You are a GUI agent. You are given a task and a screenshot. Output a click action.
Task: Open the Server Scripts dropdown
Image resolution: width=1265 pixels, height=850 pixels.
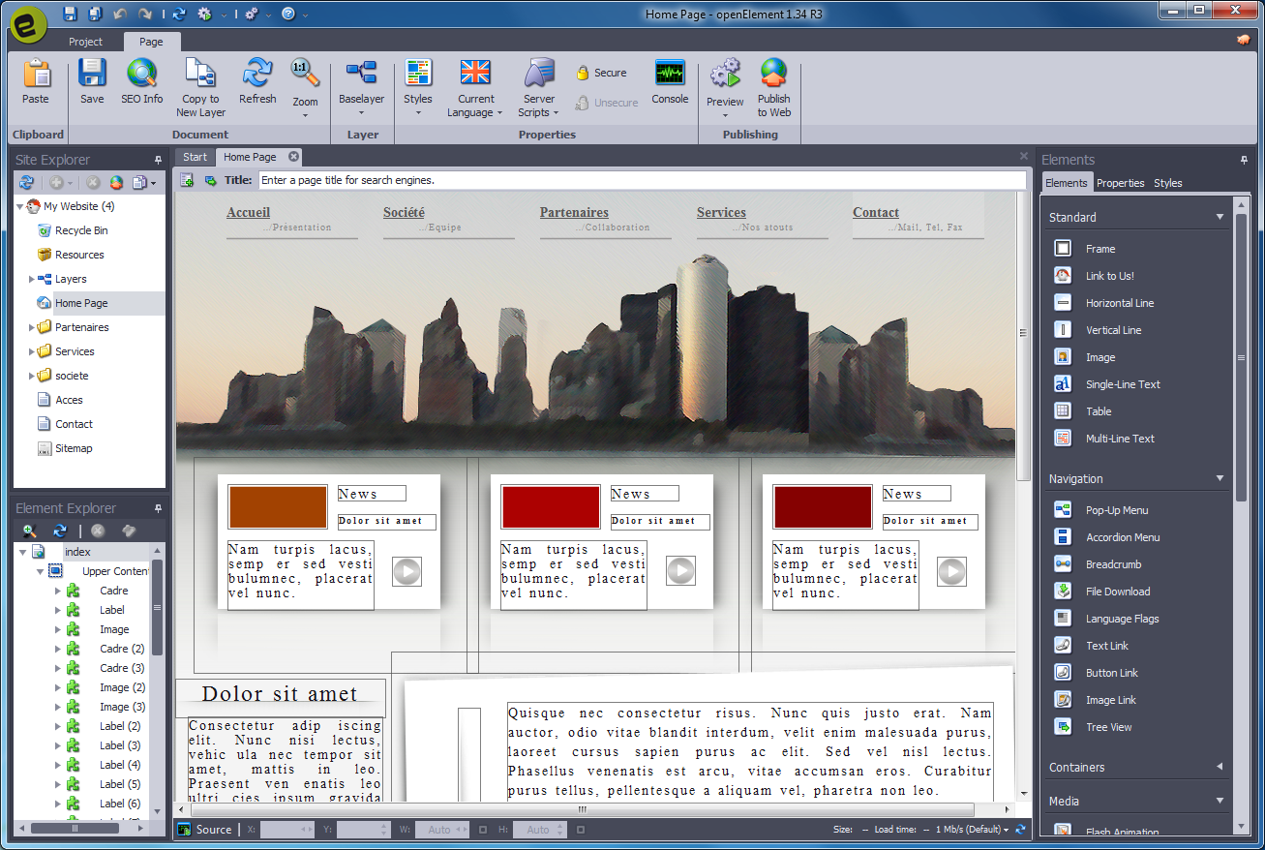[x=556, y=113]
